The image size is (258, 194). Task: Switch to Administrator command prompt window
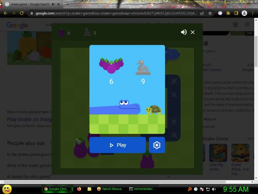tap(143, 189)
